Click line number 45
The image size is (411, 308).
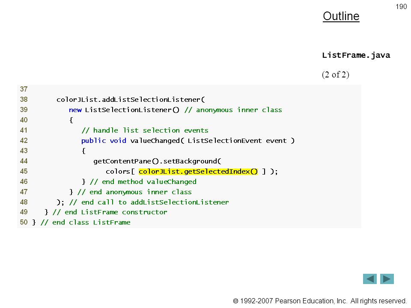(24, 171)
